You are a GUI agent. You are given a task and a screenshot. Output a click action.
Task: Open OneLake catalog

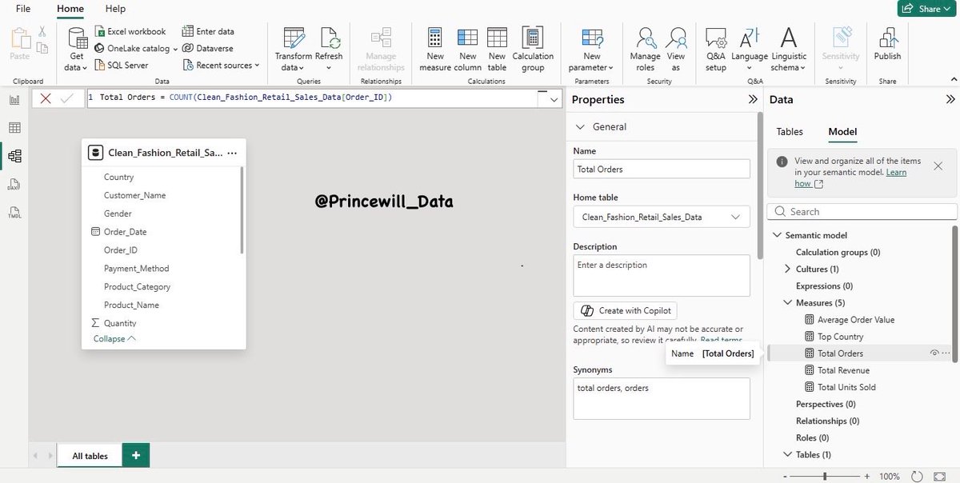[x=135, y=48]
